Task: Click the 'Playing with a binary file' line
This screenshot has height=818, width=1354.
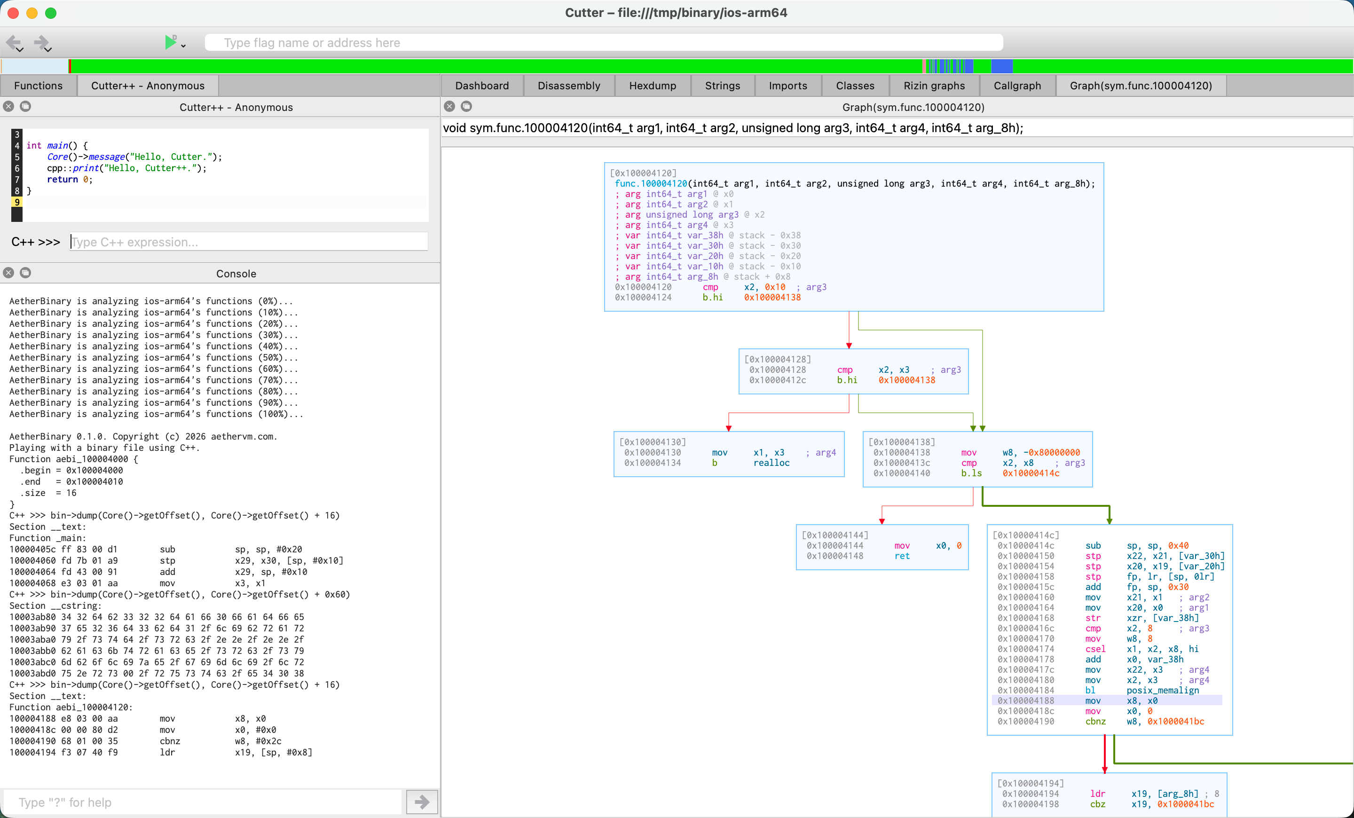Action: pyautogui.click(x=104, y=448)
